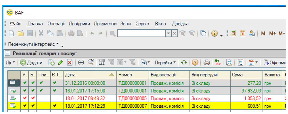
Task: Click the filter and sort settings icon
Action: coord(102,63)
